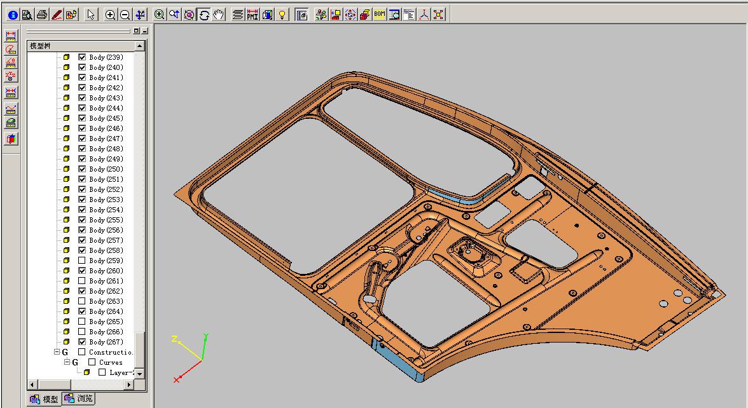Click the BOM toolbar icon
The height and width of the screenshot is (408, 748).
(379, 15)
